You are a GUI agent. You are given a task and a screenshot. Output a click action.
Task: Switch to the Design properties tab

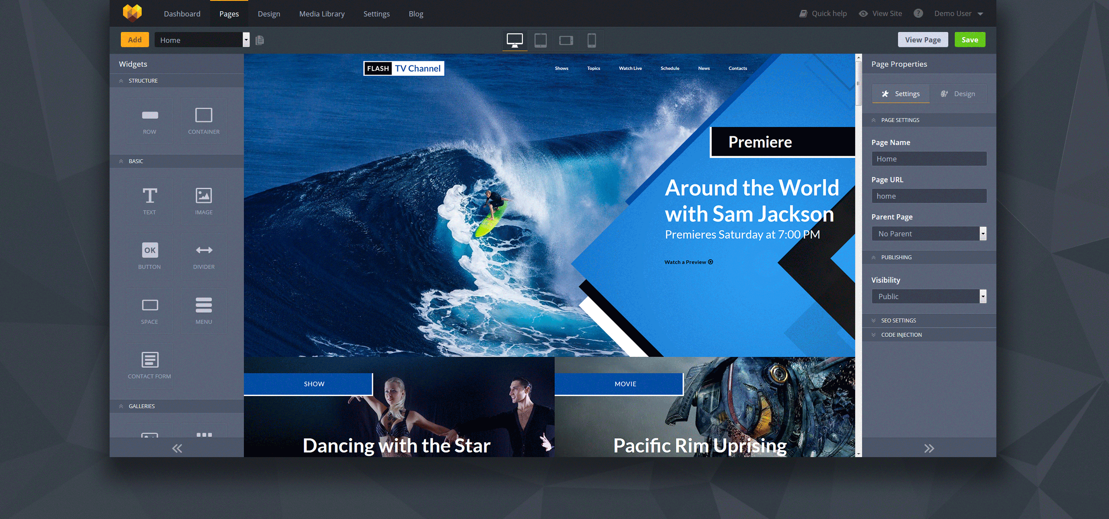[x=958, y=93]
